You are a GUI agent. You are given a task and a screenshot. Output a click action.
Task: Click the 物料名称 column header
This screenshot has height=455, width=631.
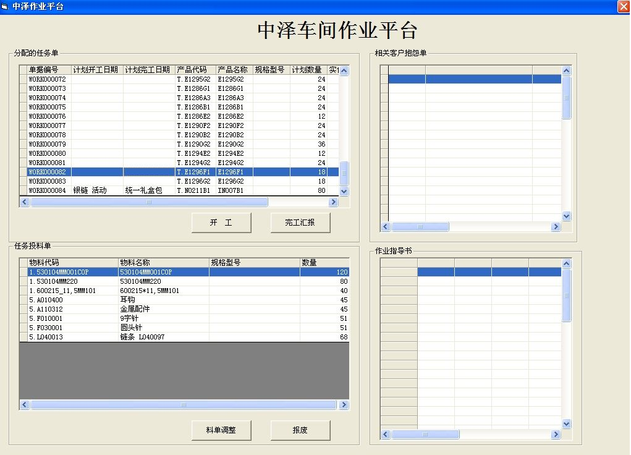163,263
